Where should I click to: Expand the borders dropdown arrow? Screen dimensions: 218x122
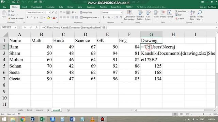pyautogui.click(x=44, y=17)
